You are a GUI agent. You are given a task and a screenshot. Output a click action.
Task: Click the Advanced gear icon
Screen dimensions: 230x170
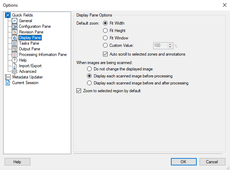click(15, 71)
